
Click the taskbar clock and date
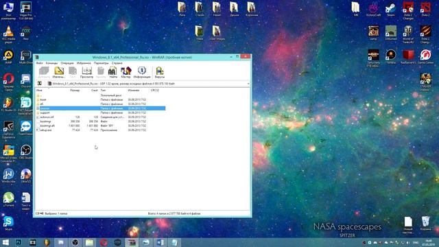pyautogui.click(x=429, y=242)
